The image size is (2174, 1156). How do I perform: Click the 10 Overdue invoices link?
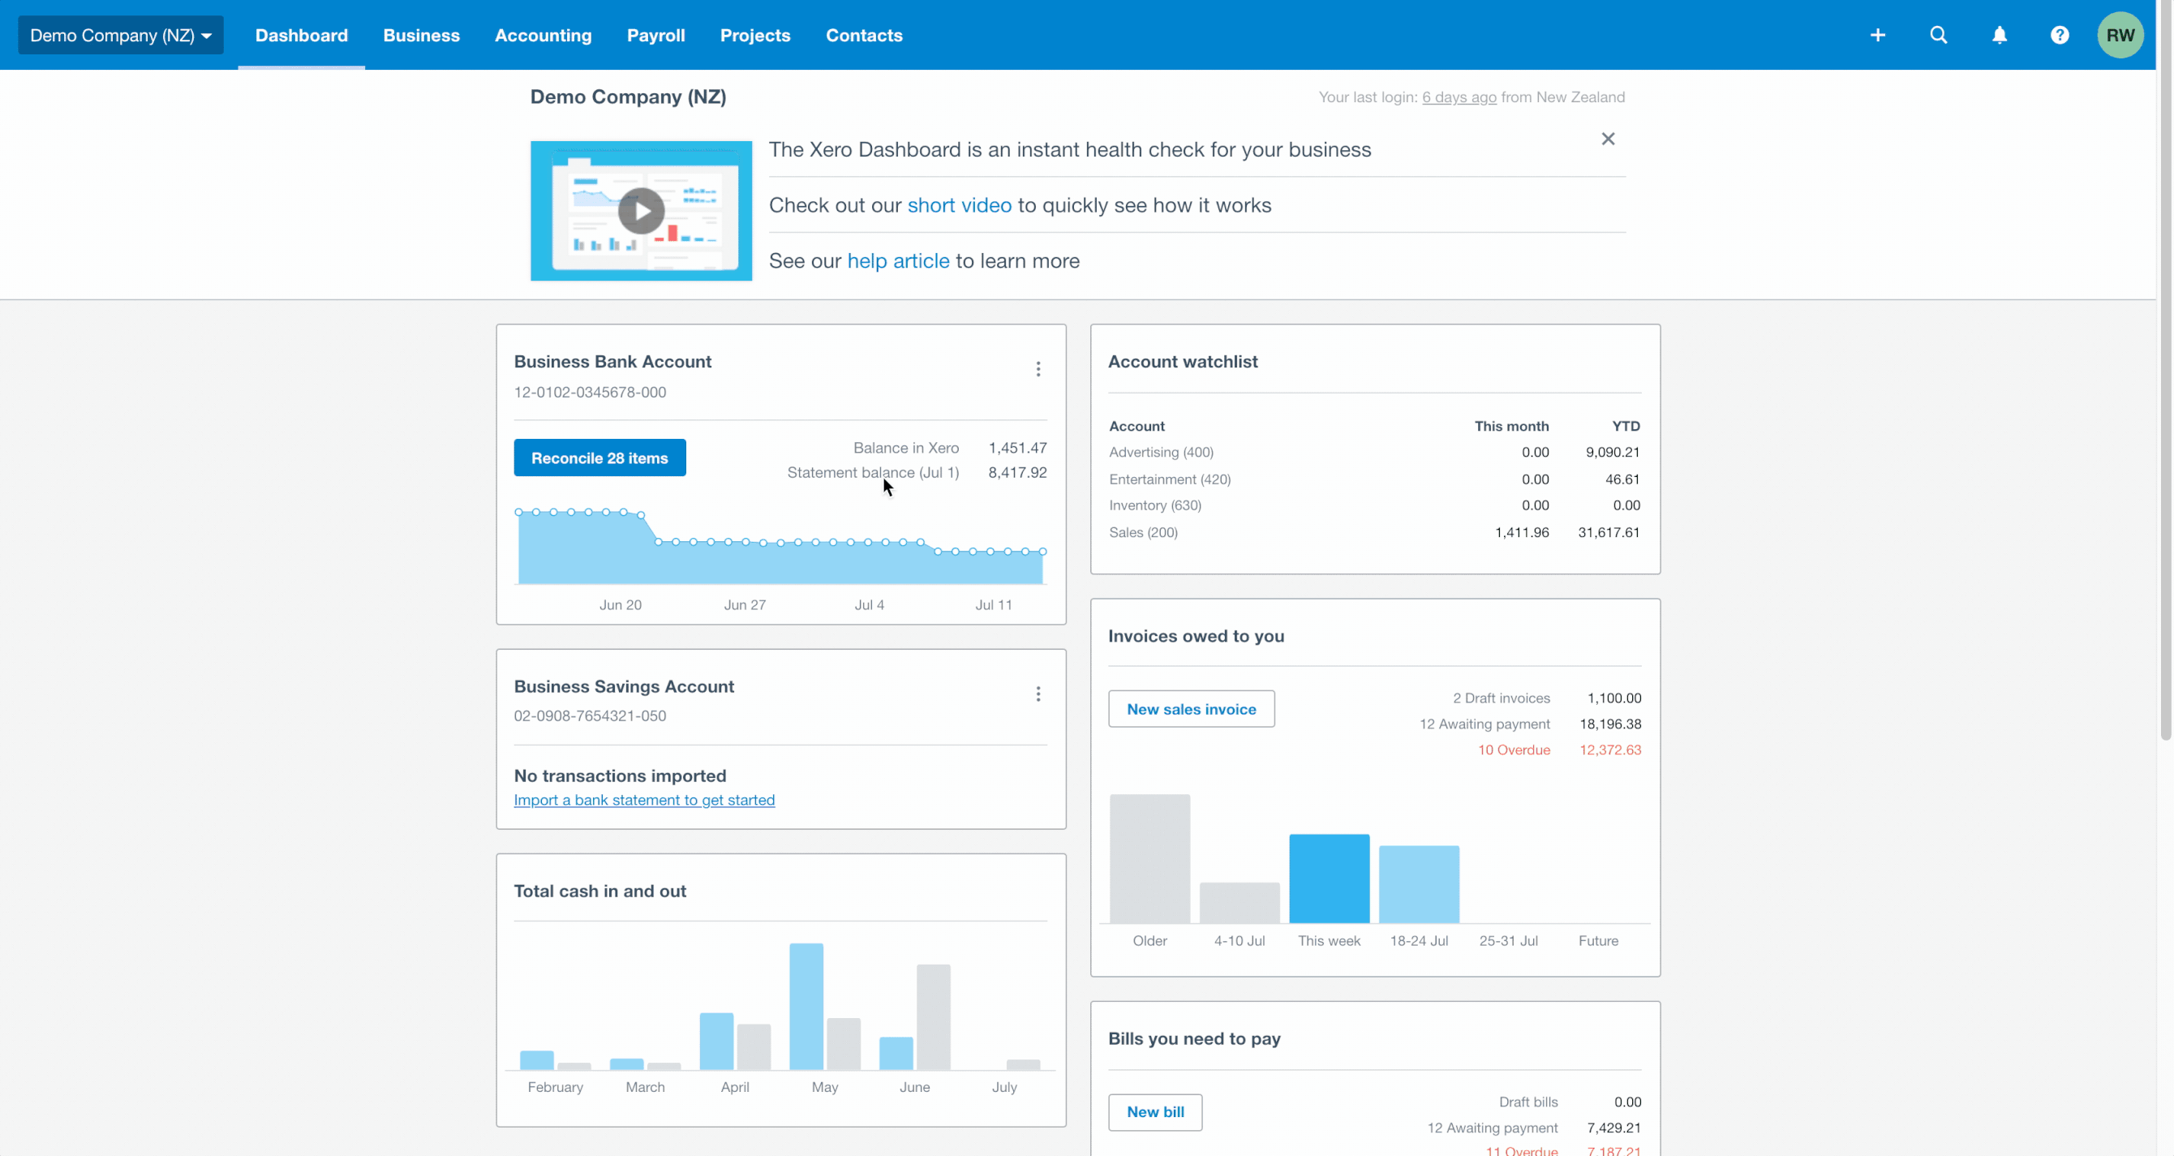click(1513, 750)
